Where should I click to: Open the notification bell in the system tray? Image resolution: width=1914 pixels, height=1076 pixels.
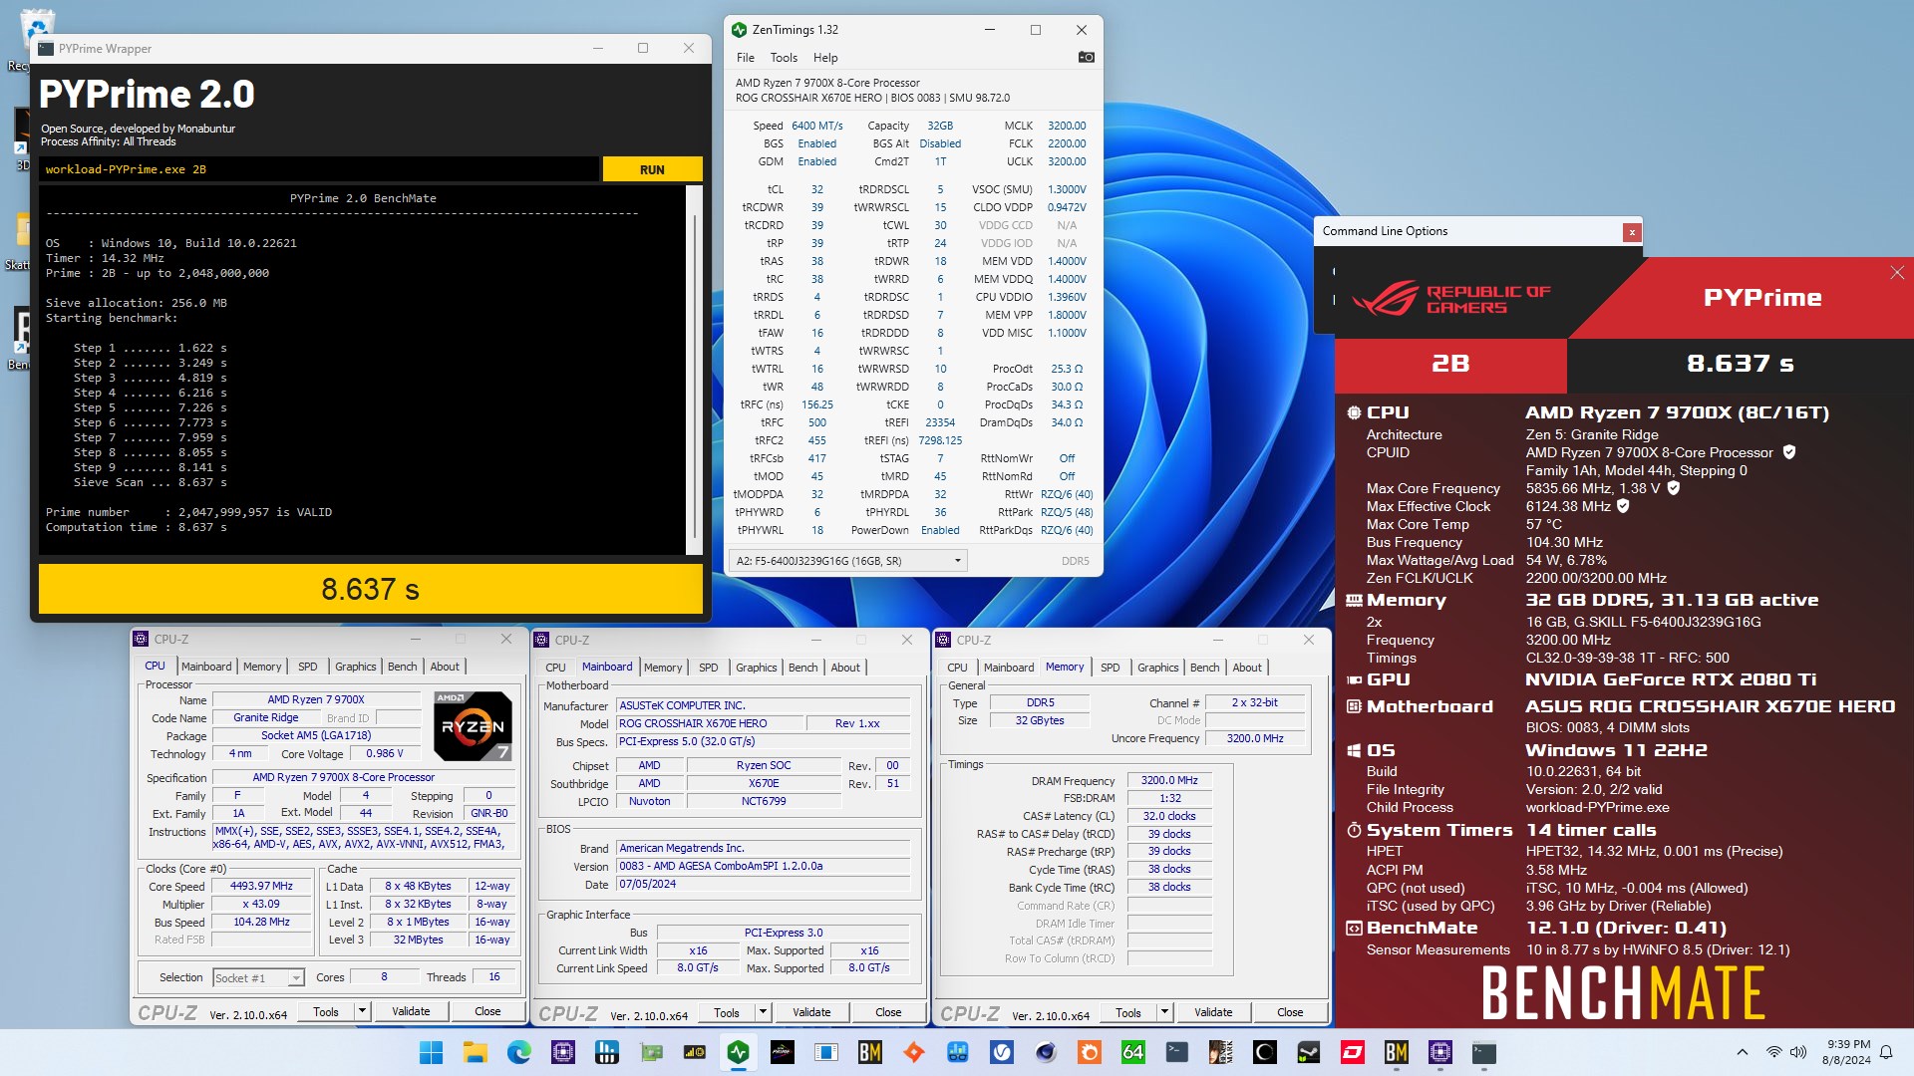point(1886,1052)
